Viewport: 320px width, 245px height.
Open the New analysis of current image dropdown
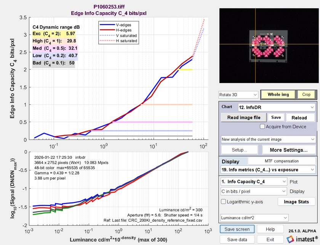(x=268, y=139)
